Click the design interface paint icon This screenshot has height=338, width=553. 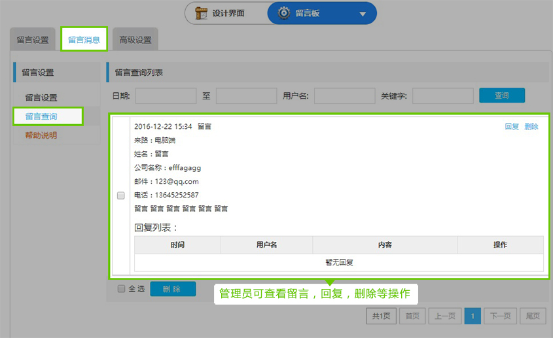(x=201, y=13)
